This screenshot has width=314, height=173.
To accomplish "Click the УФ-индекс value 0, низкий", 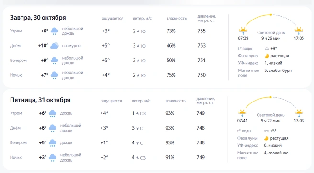I will (x=273, y=145).
